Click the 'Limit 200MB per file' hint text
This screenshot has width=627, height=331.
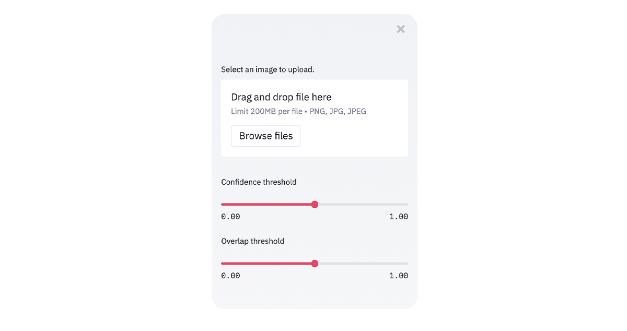pos(266,111)
